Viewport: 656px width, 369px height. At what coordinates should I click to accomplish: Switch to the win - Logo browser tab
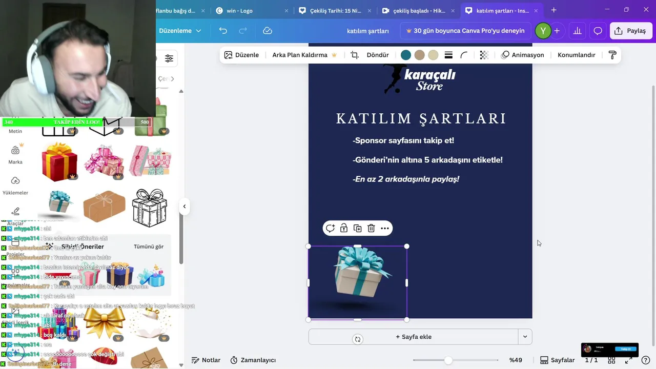click(x=253, y=10)
